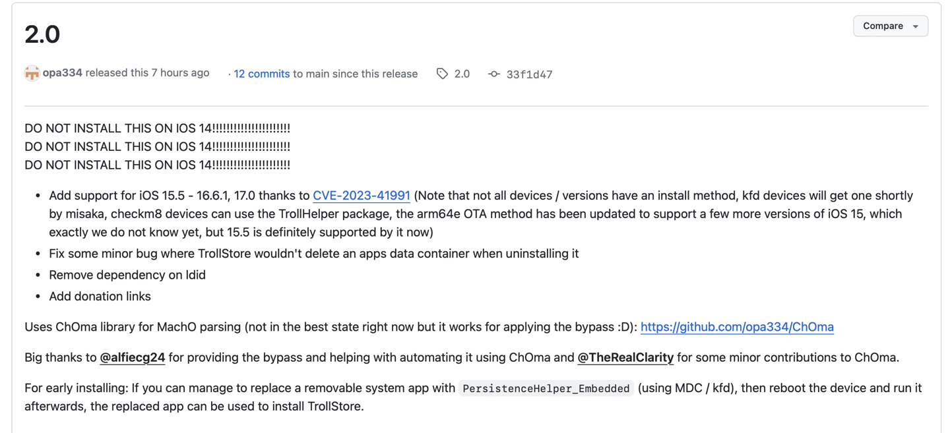Open the 12 commits link

click(x=262, y=74)
